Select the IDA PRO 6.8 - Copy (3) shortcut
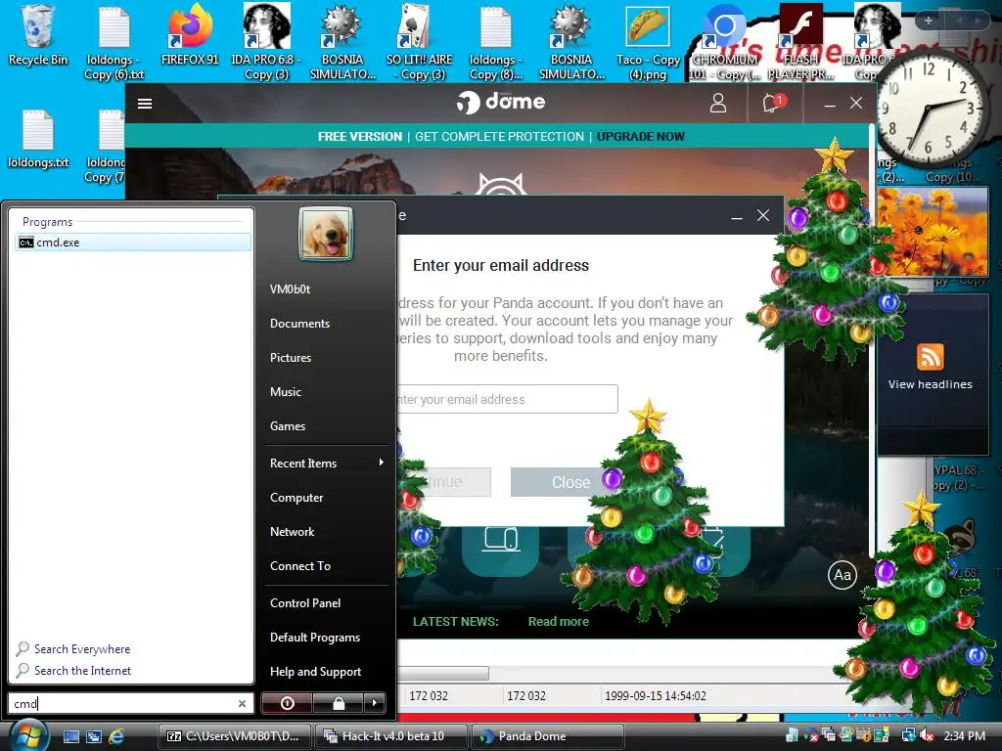This screenshot has height=751, width=1002. point(266,42)
